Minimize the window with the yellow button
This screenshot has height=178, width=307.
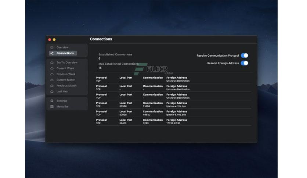pos(54,40)
